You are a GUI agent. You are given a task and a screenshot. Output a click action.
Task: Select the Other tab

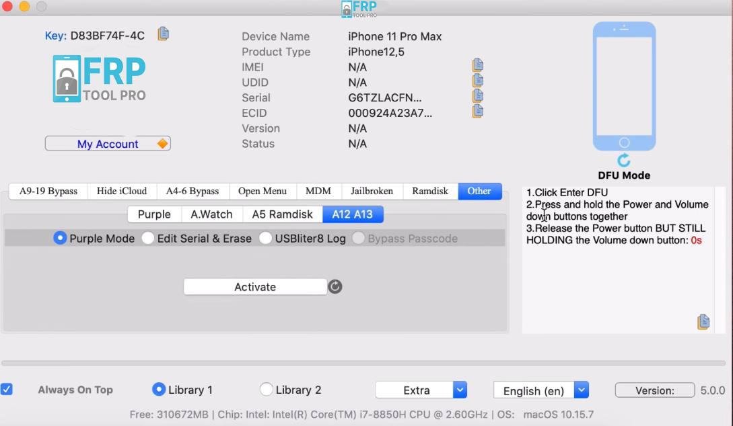click(x=480, y=191)
